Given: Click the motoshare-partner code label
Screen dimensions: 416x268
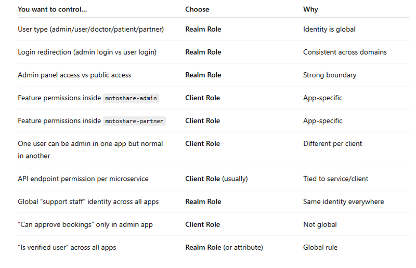Looking at the screenshot, I should pyautogui.click(x=135, y=121).
